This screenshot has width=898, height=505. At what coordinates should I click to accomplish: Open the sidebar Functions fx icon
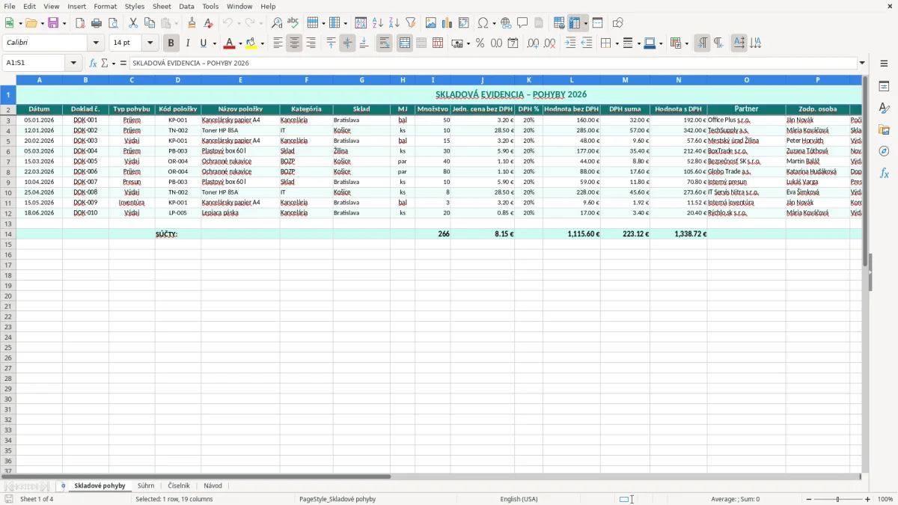[x=884, y=173]
